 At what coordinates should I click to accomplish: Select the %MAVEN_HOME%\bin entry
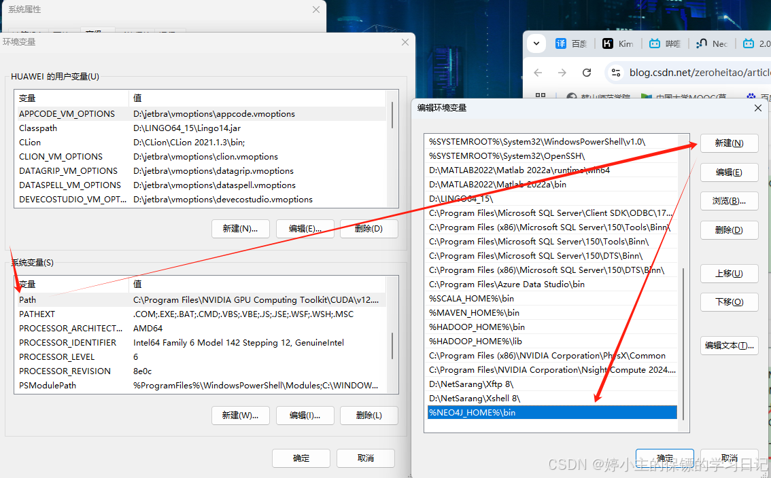click(x=552, y=312)
